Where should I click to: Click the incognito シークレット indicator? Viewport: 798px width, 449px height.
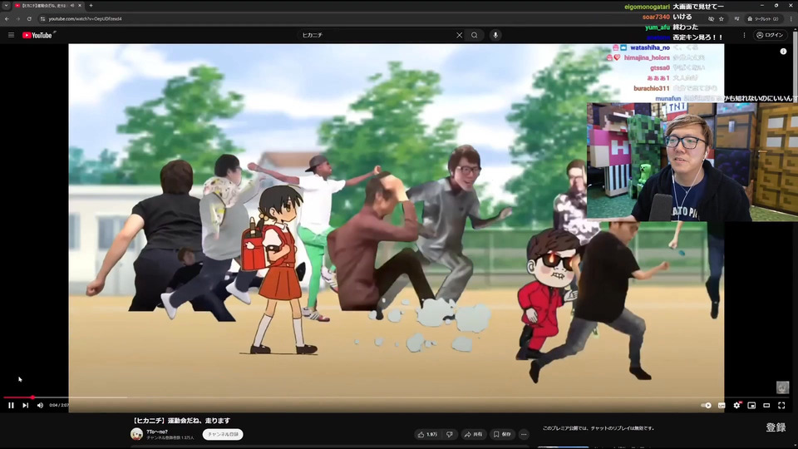point(762,19)
